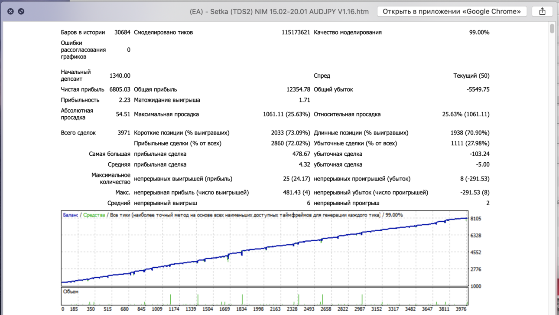559x315 pixels.
Task: Close the Quick Look preview window
Action: tap(10, 11)
